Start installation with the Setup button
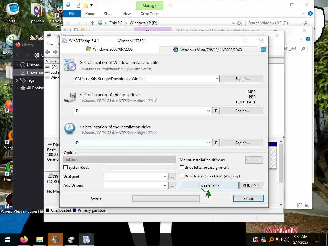The image size is (328, 246). (x=248, y=199)
